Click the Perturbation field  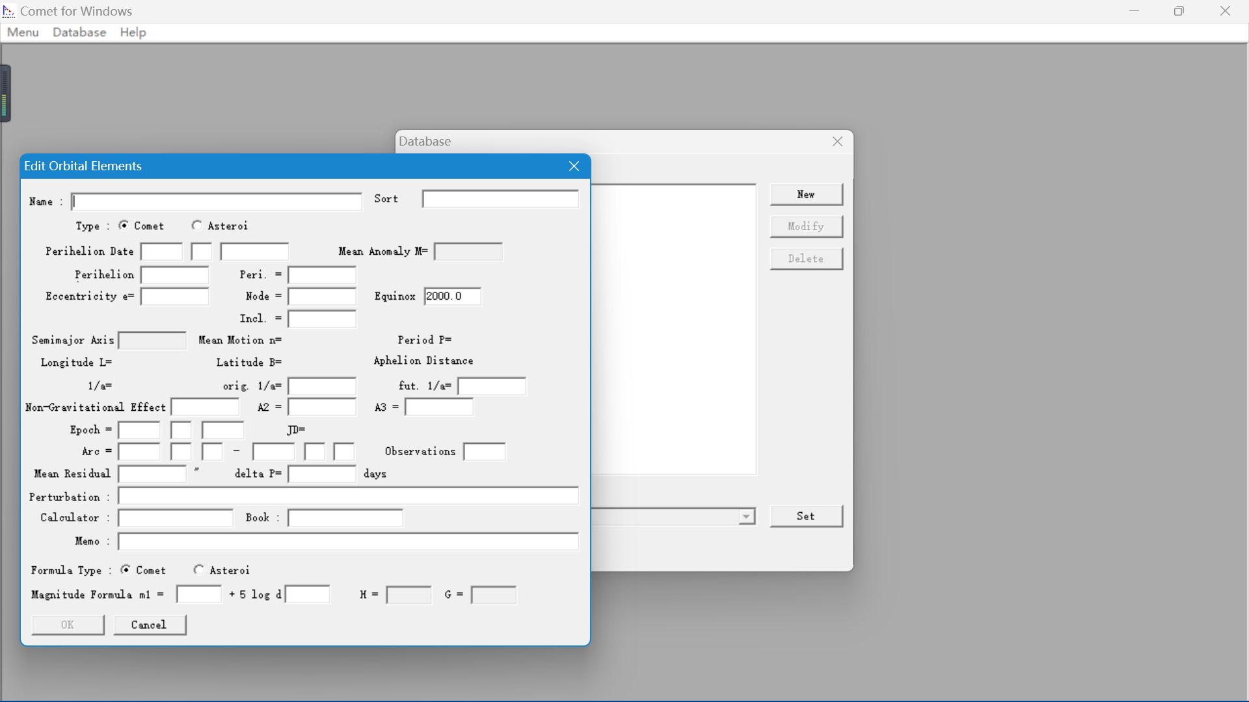coord(348,496)
